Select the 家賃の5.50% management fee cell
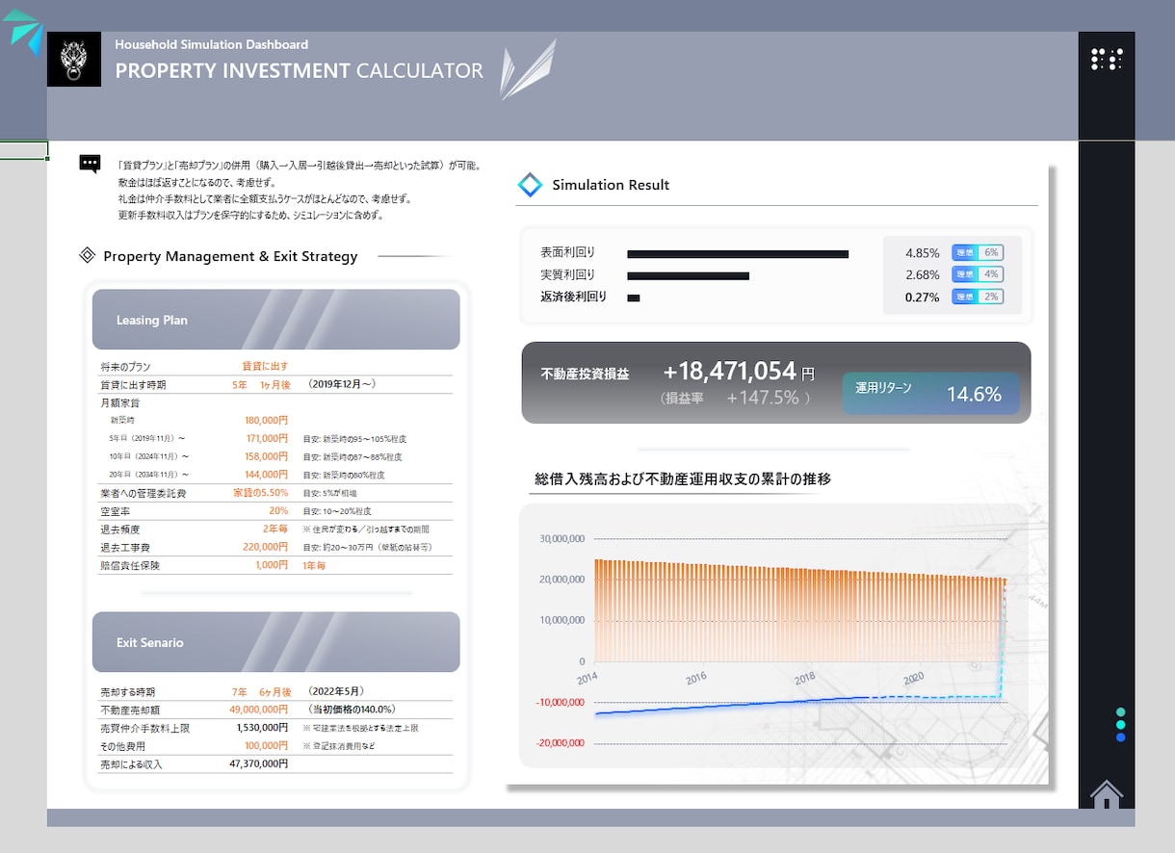The height and width of the screenshot is (853, 1175). (x=261, y=493)
